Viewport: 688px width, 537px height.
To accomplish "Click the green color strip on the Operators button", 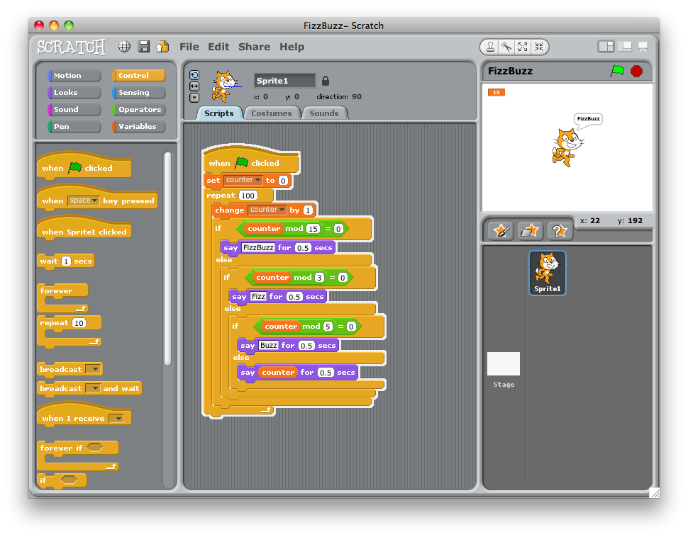I will [115, 109].
